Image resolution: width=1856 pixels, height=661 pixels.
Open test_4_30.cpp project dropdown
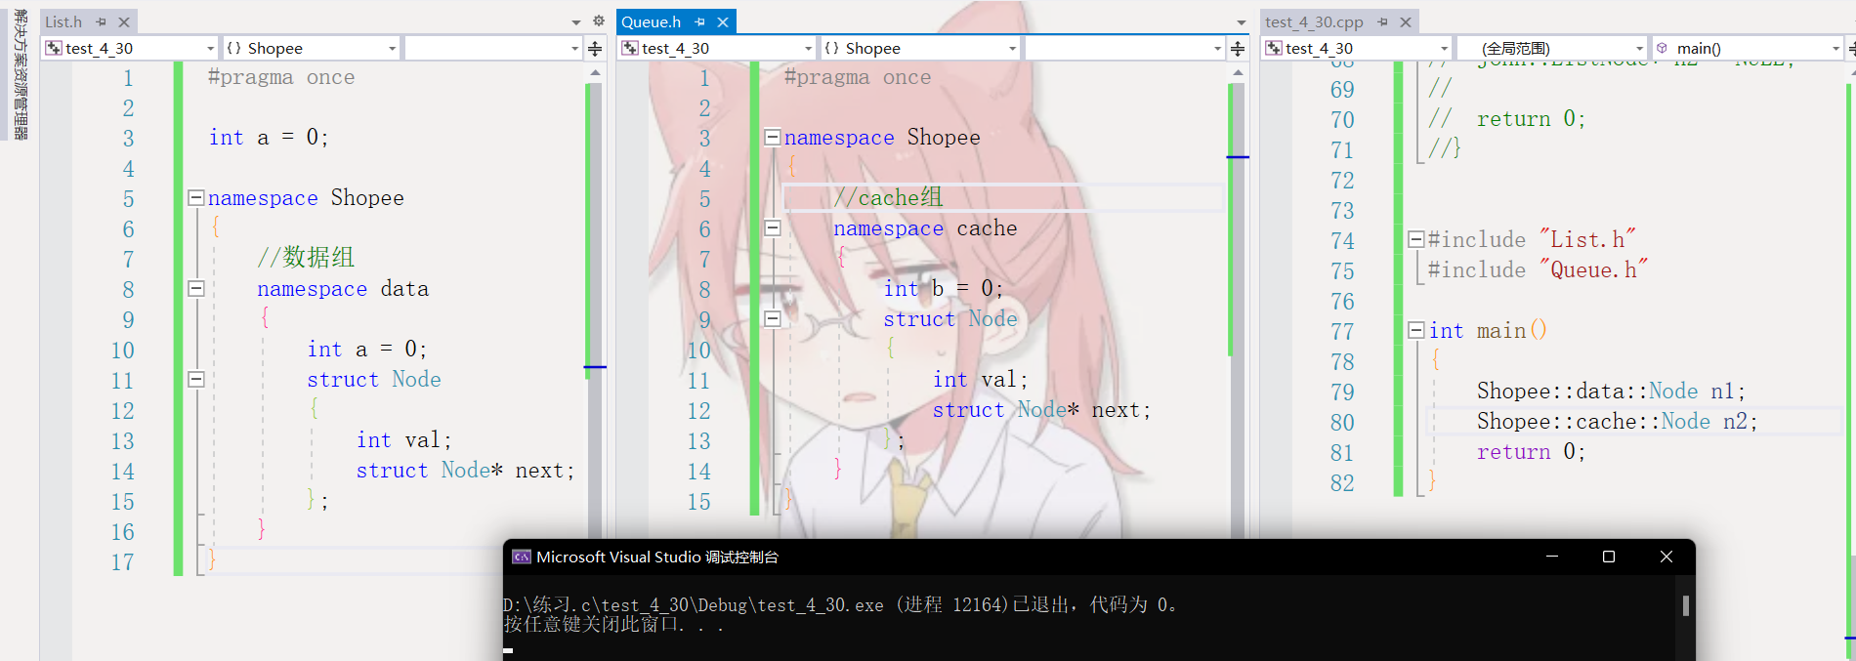(1357, 48)
